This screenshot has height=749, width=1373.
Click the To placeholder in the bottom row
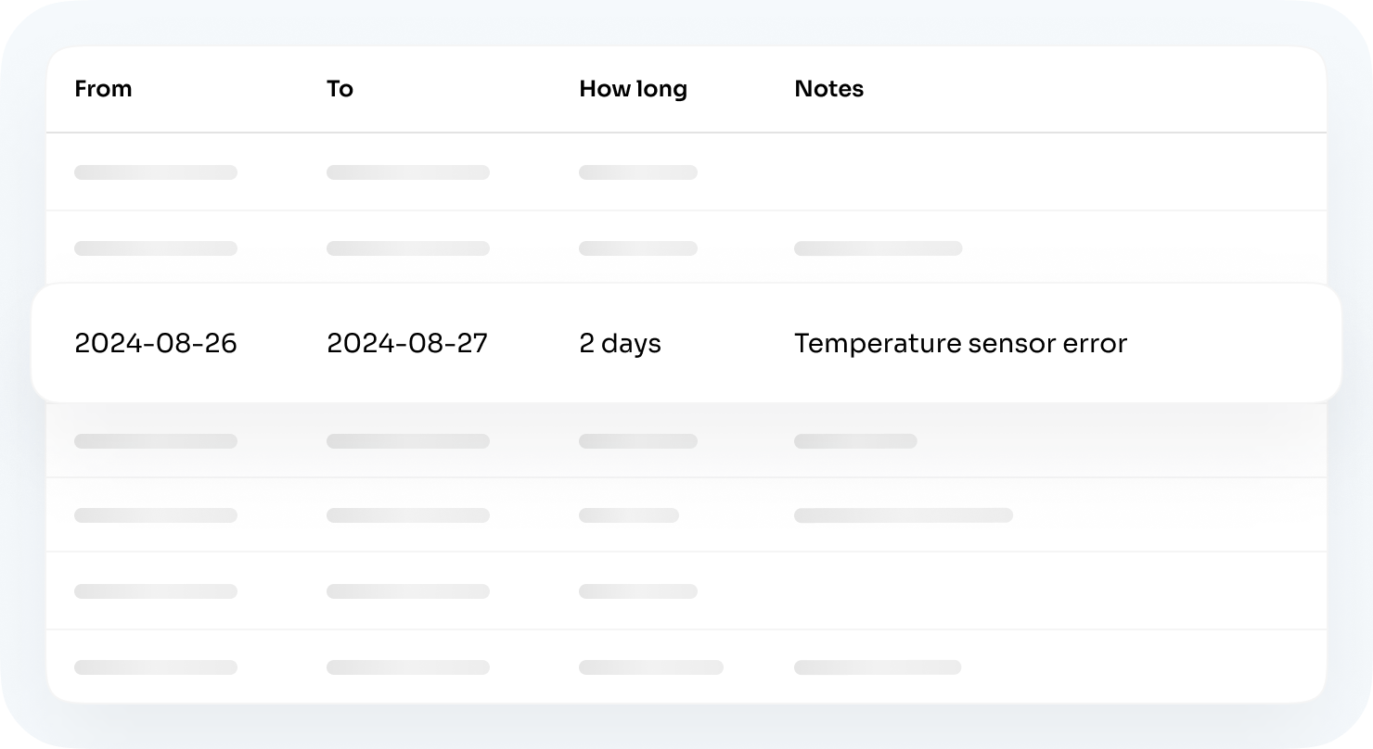(x=407, y=667)
